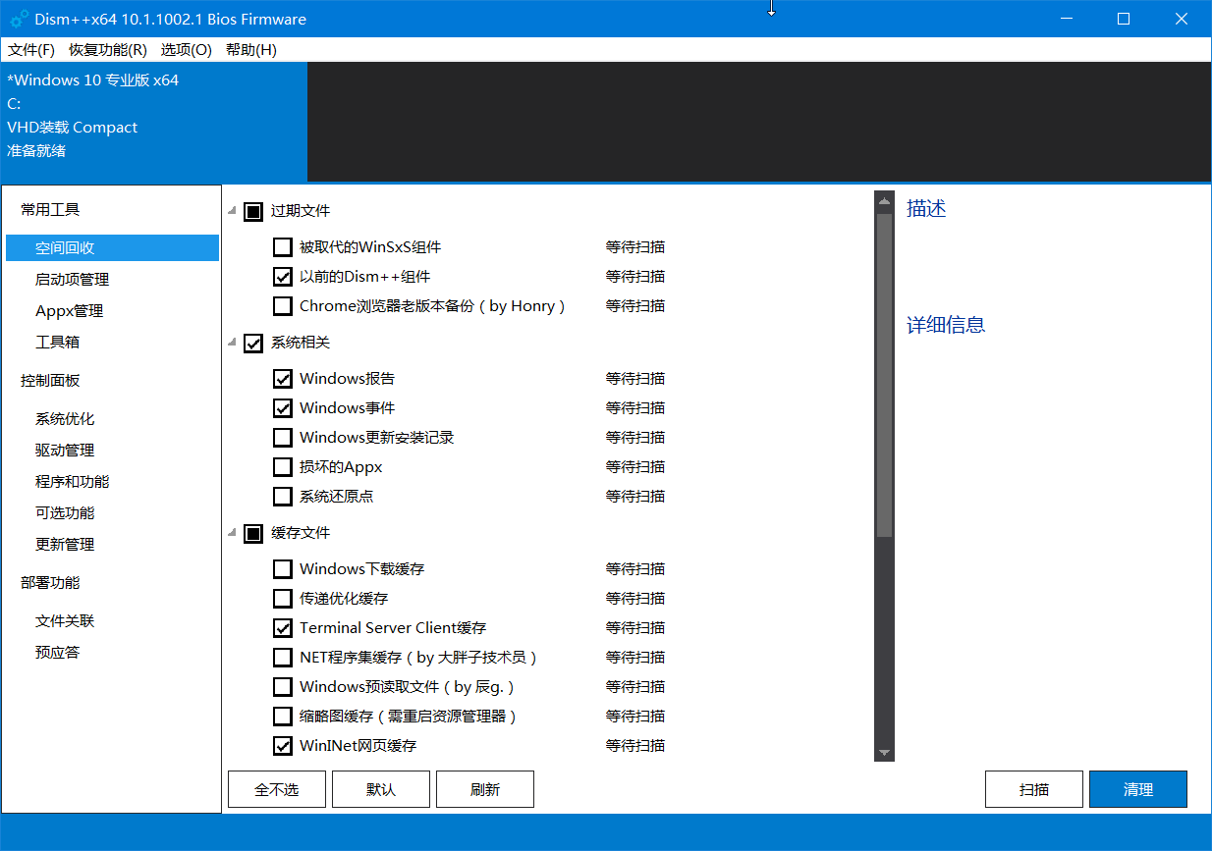Click the 过期文件 group label

(x=301, y=211)
